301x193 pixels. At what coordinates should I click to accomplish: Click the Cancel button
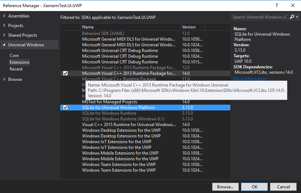284,187
